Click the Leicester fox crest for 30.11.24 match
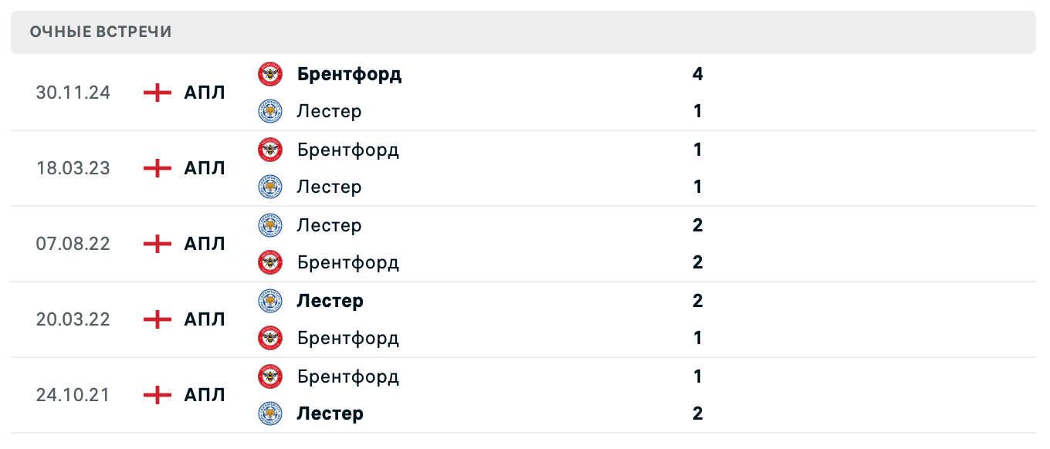Screen dimensions: 1050x449 (270, 111)
